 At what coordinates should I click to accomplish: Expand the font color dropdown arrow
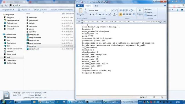click(x=116, y=14)
